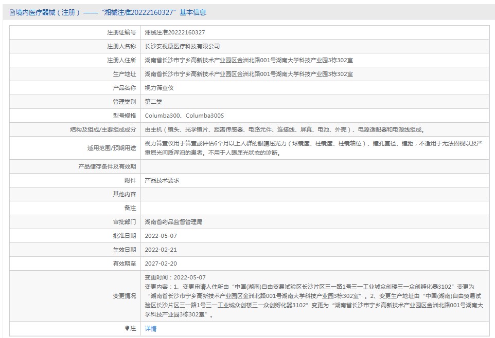
Task: Click the document icon beside 境内医疗器械 header
Action: pyautogui.click(x=12, y=13)
